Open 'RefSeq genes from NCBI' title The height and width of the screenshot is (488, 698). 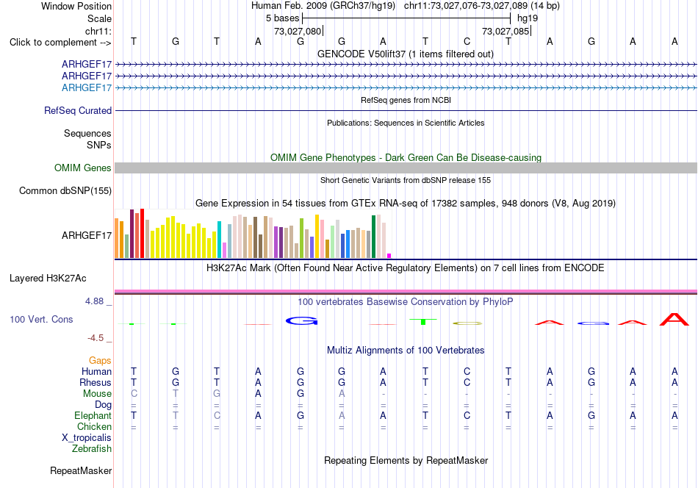tap(406, 100)
